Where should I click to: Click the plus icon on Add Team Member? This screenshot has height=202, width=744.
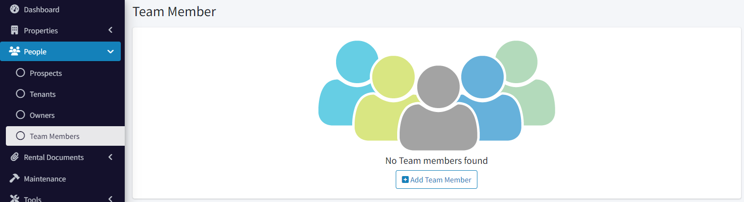405,180
